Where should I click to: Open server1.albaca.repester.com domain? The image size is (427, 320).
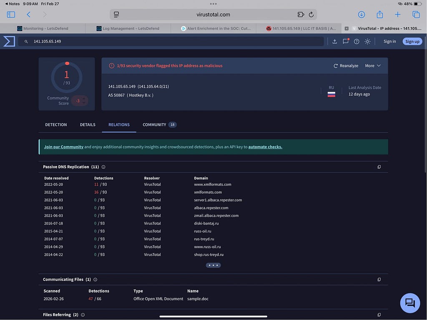point(218,200)
